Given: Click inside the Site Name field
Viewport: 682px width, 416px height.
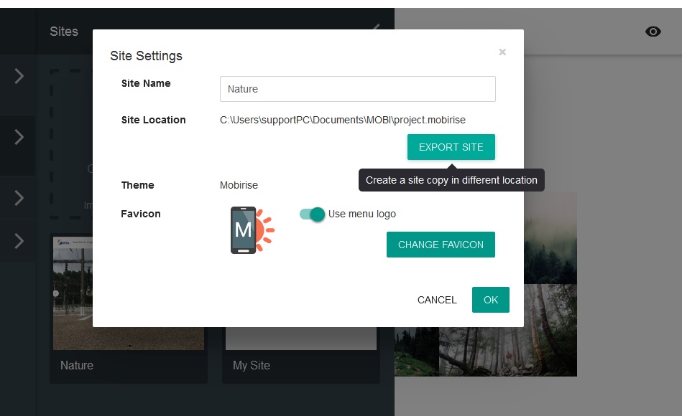Looking at the screenshot, I should point(357,89).
